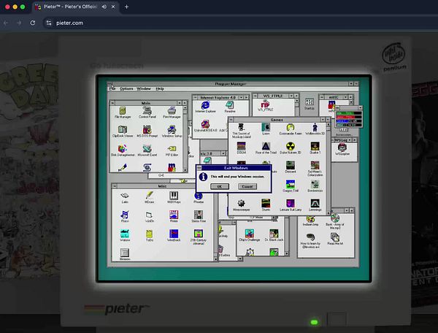This screenshot has width=438, height=333.
Task: Open Misc group control-menu box
Action: [x=115, y=186]
